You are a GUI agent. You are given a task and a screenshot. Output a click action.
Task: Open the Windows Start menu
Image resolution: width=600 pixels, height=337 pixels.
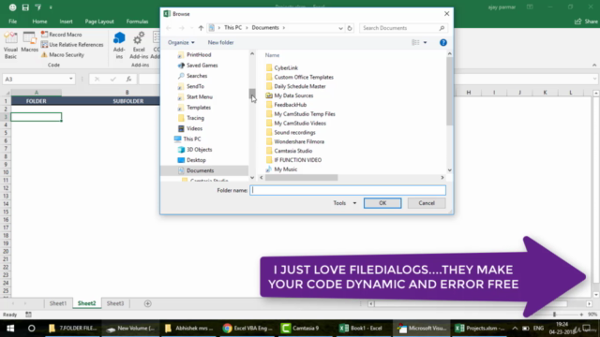pos(10,329)
